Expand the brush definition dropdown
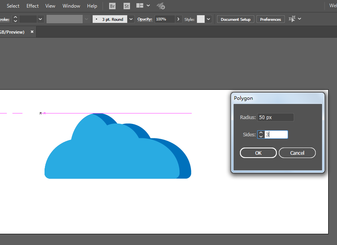This screenshot has width=337, height=245. (131, 19)
